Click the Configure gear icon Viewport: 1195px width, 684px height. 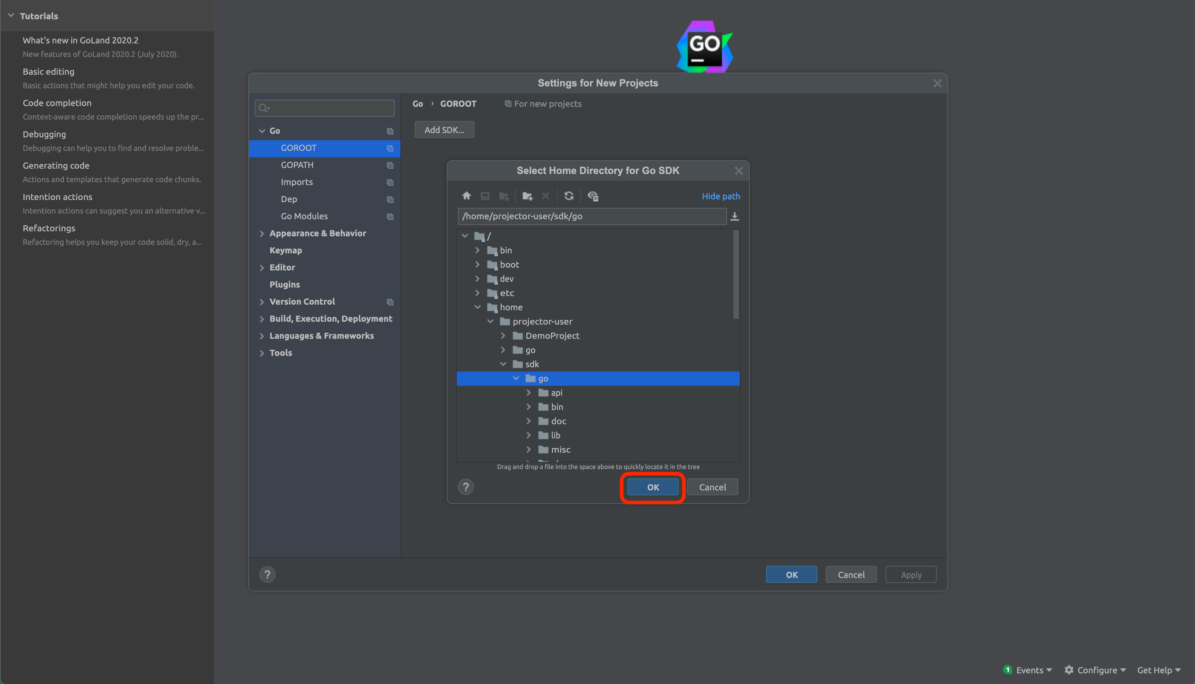[x=1069, y=670]
